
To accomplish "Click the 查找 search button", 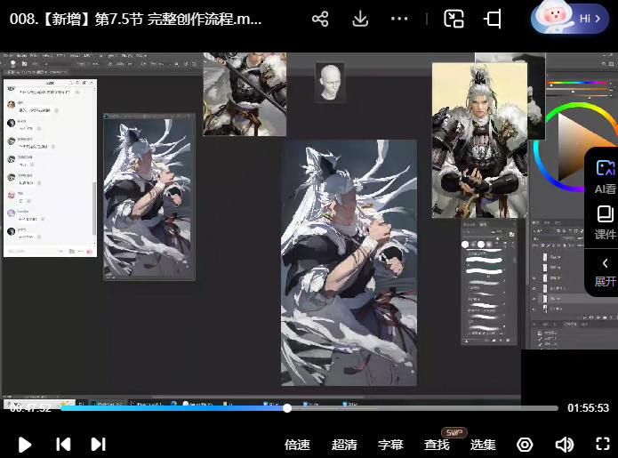I will point(437,445).
